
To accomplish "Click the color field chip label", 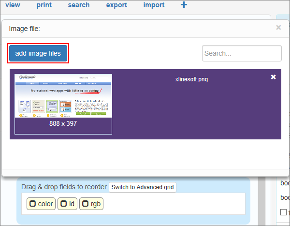I will 45,204.
